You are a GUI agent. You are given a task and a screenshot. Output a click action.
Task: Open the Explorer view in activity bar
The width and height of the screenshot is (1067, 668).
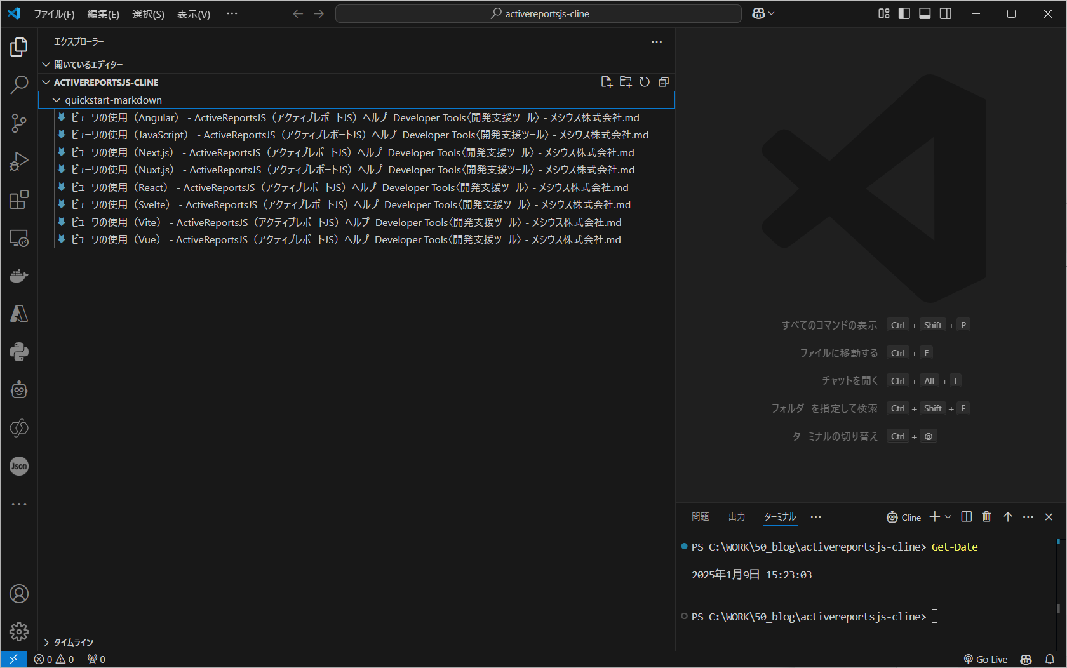point(19,47)
